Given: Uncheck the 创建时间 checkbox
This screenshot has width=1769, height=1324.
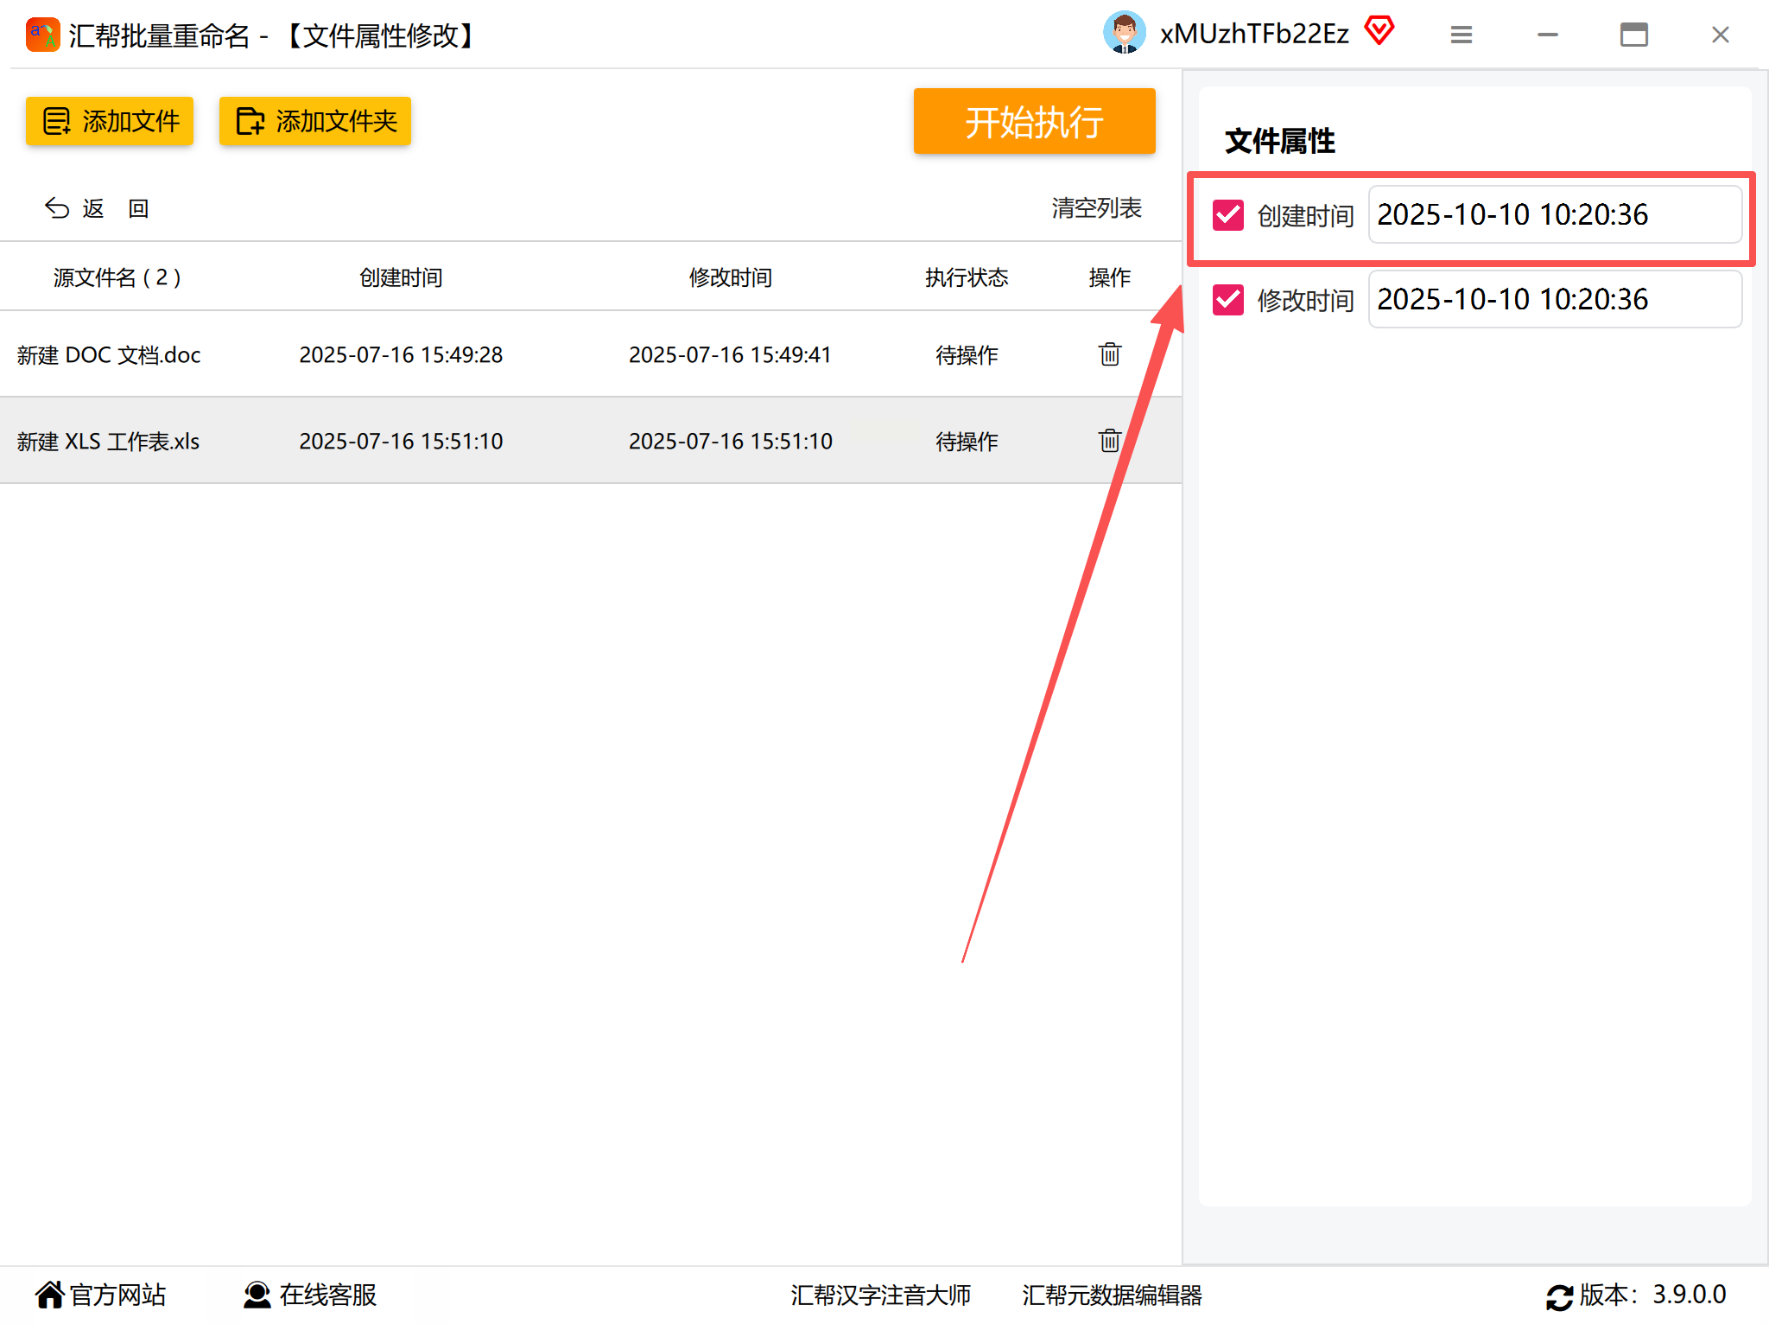Looking at the screenshot, I should (1227, 215).
